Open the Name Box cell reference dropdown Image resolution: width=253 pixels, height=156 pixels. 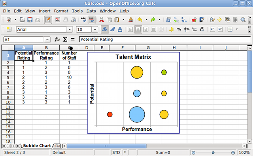click(47, 39)
